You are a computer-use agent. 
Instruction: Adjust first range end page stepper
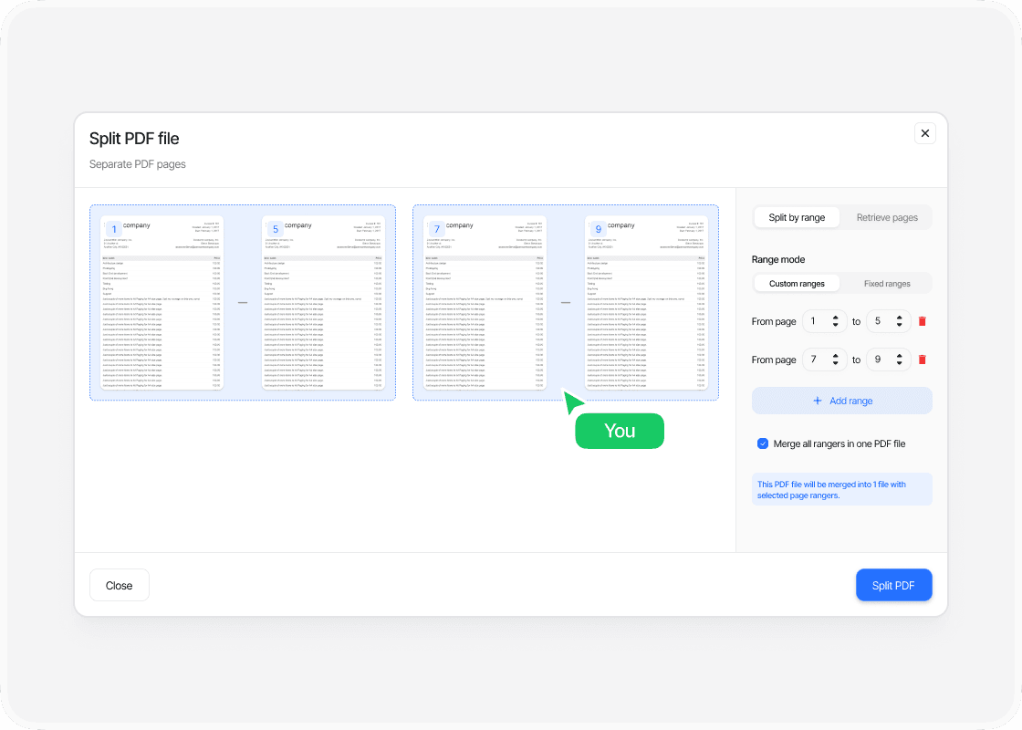899,321
